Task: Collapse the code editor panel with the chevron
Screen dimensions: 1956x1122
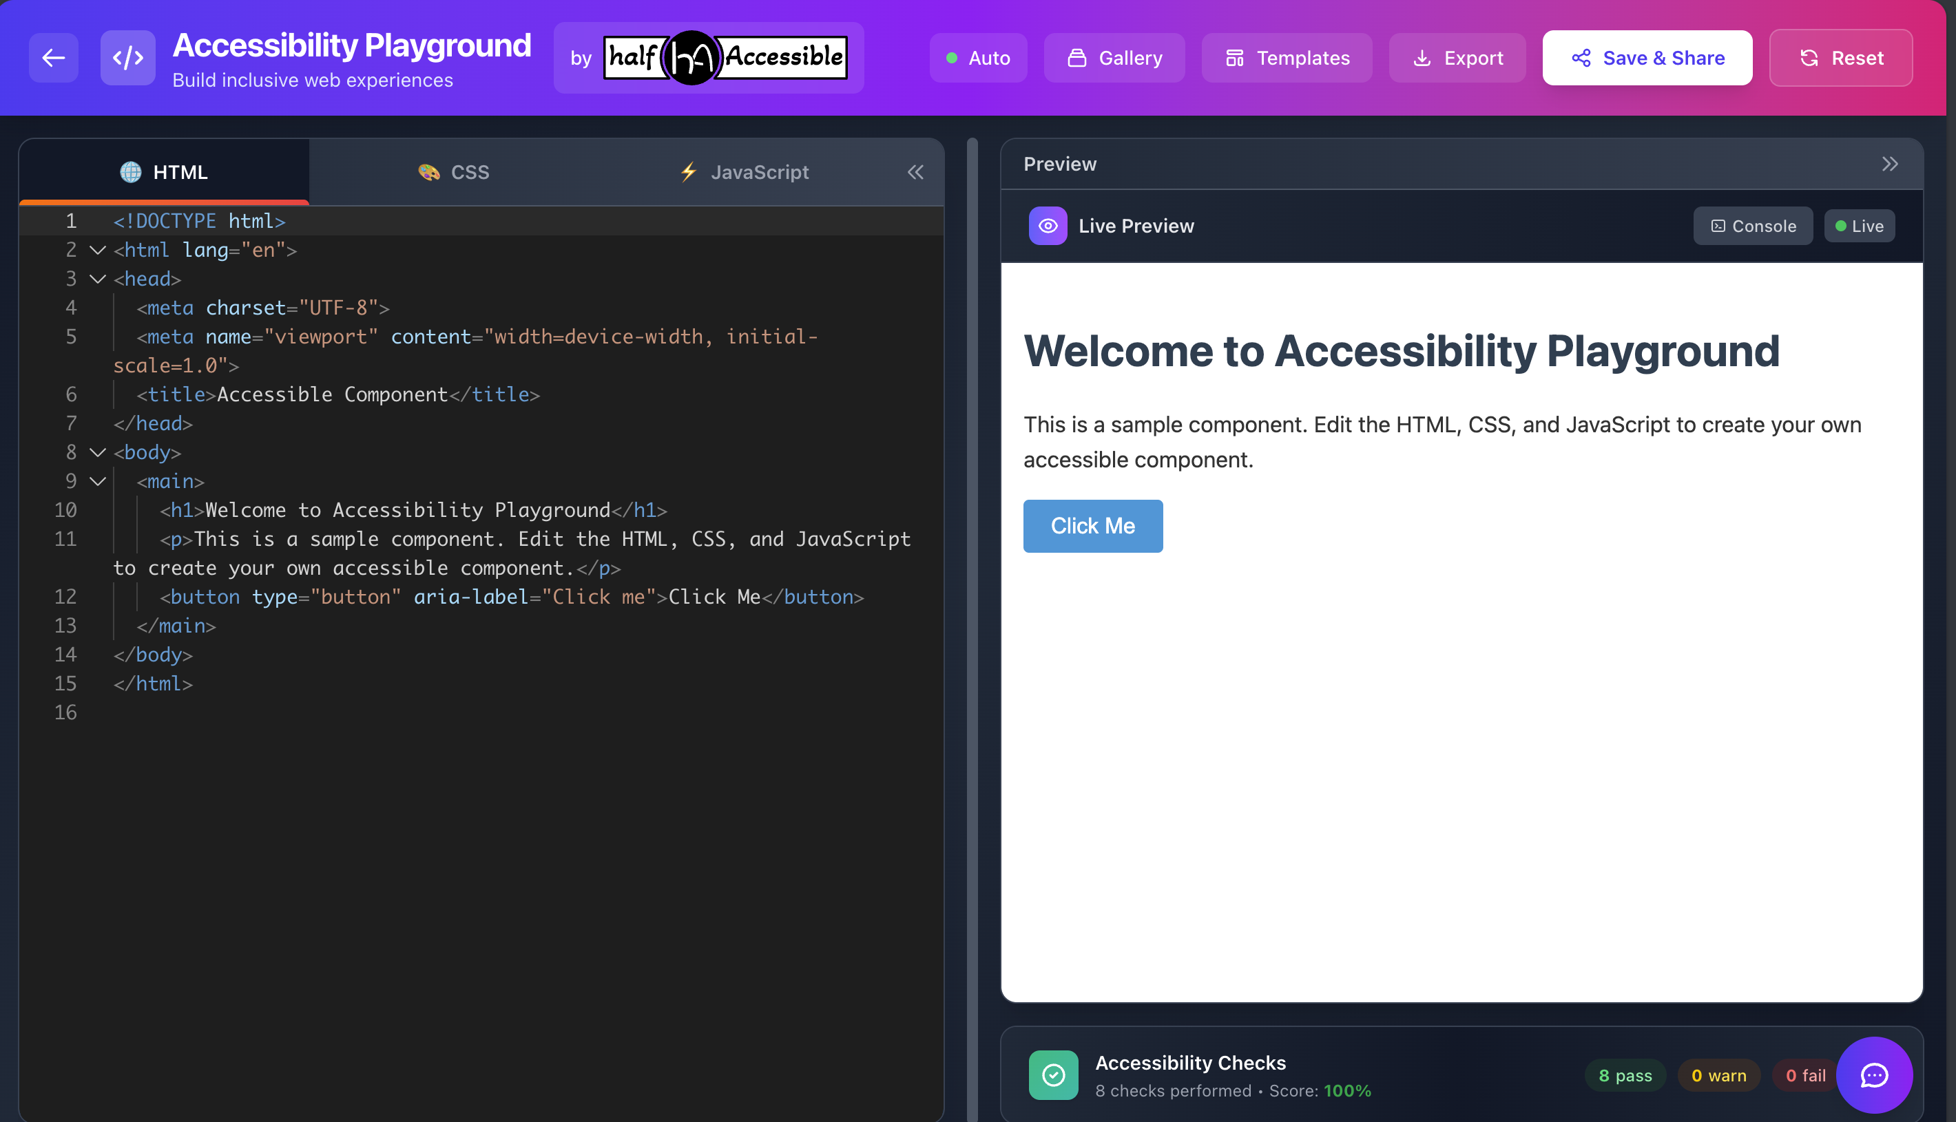Action: [x=915, y=172]
